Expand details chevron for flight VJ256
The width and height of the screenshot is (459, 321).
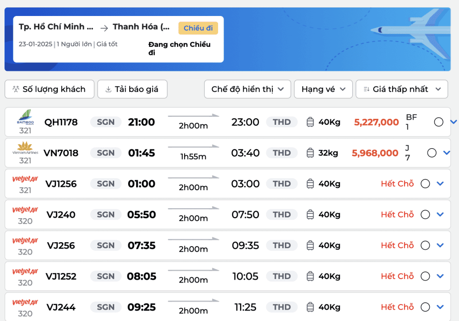(x=440, y=245)
